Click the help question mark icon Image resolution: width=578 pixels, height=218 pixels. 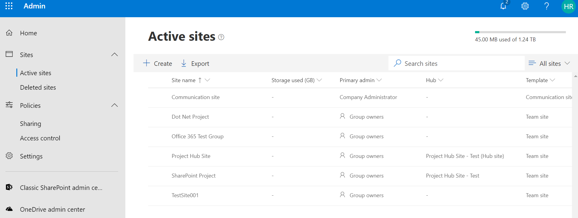pyautogui.click(x=547, y=6)
